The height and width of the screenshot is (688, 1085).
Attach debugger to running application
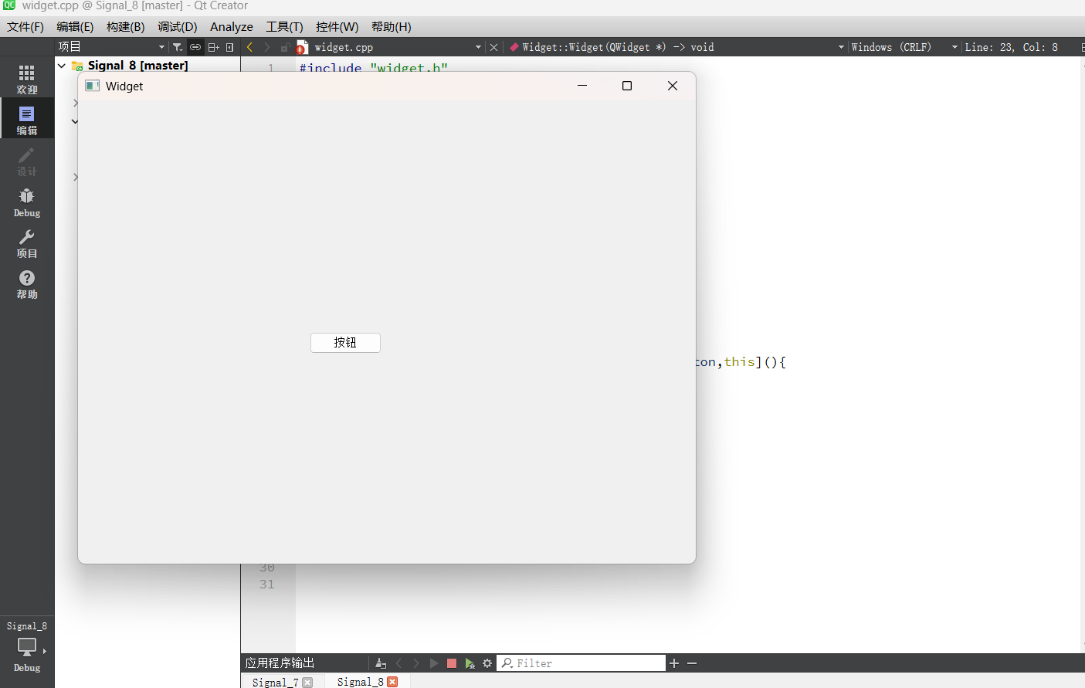[x=470, y=663]
